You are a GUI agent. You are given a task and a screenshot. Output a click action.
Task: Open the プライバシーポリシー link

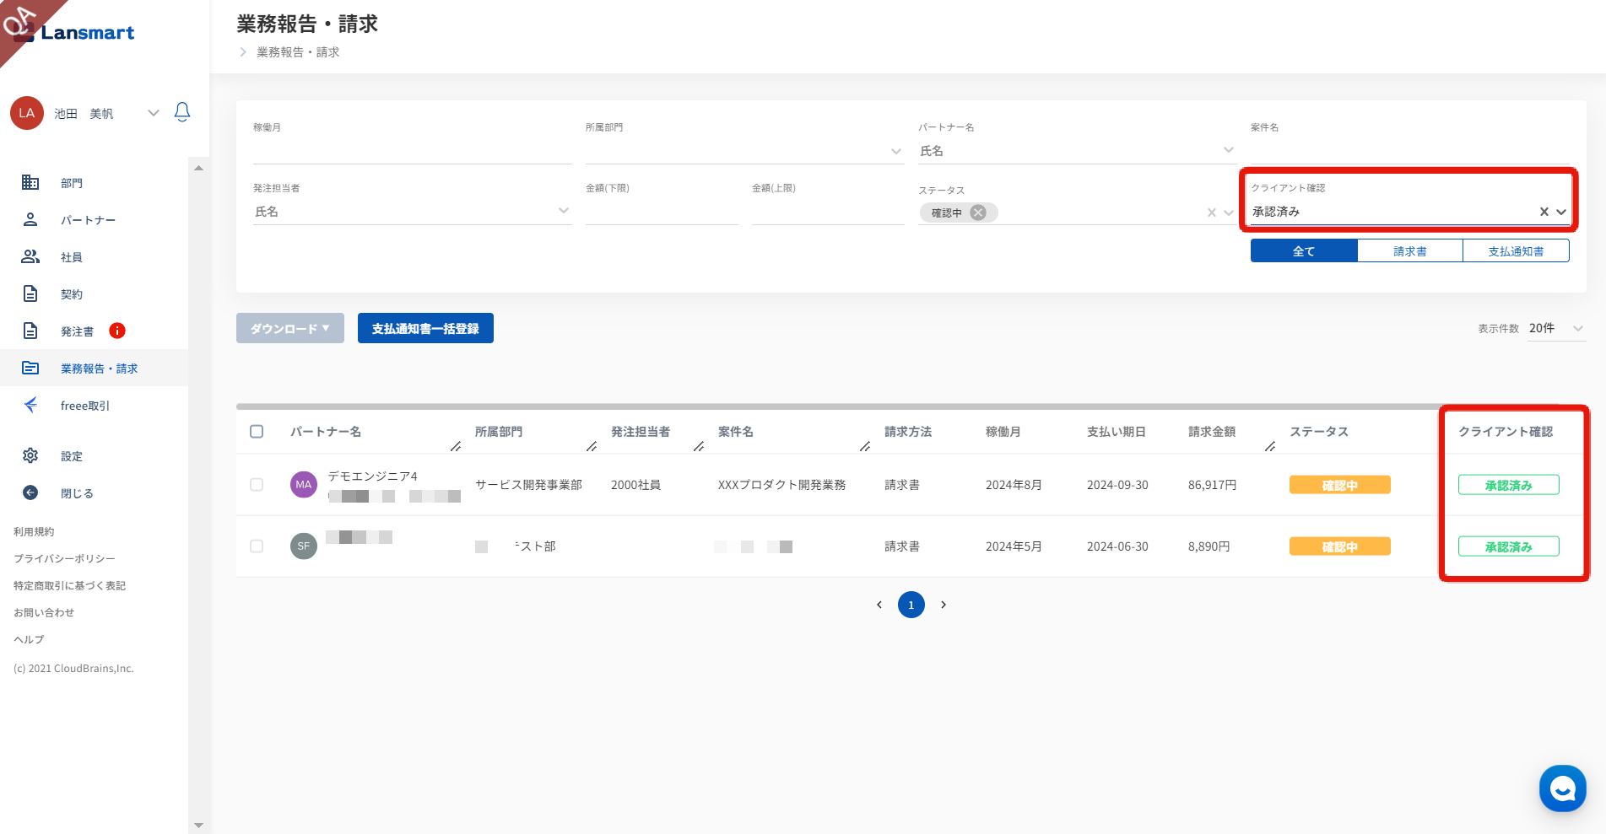click(x=64, y=559)
